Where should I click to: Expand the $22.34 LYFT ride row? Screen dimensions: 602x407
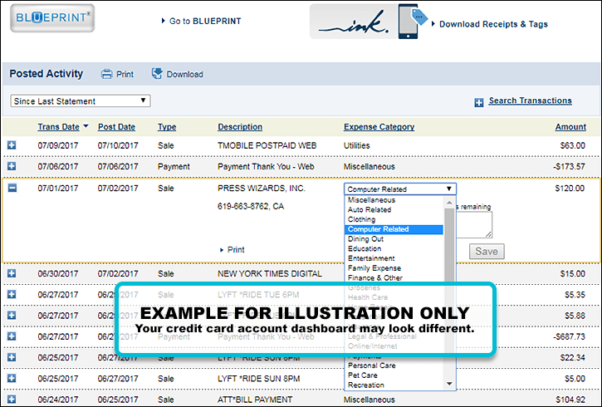coord(12,357)
